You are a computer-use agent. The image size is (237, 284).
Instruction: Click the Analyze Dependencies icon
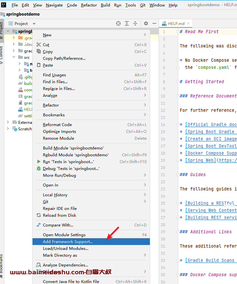39,265
